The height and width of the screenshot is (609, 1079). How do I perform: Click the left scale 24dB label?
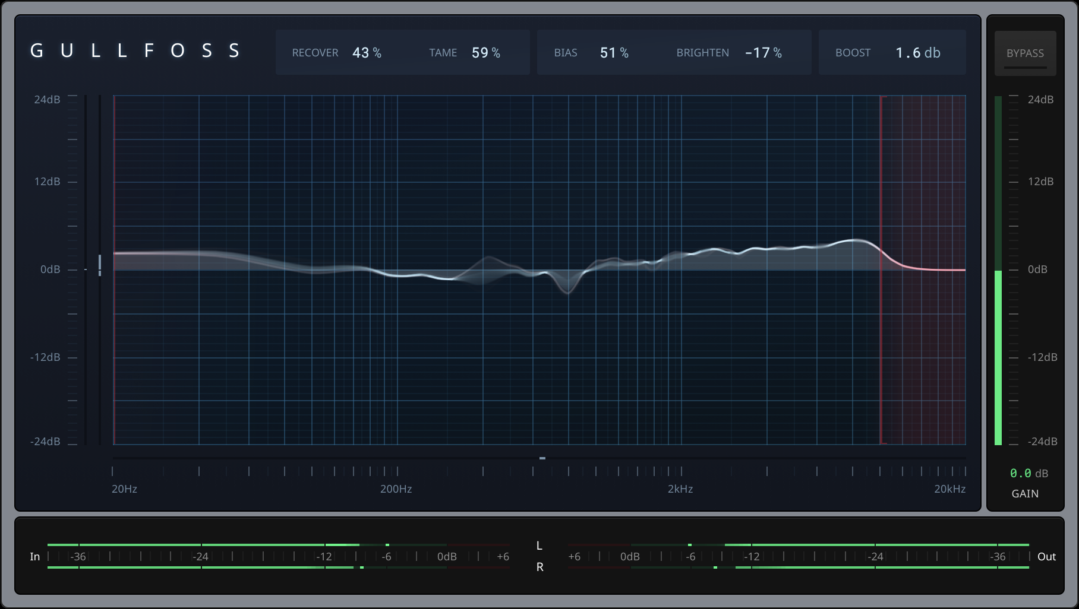coord(47,100)
